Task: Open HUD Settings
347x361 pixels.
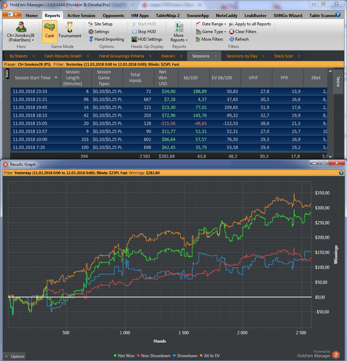Action: coord(147,39)
